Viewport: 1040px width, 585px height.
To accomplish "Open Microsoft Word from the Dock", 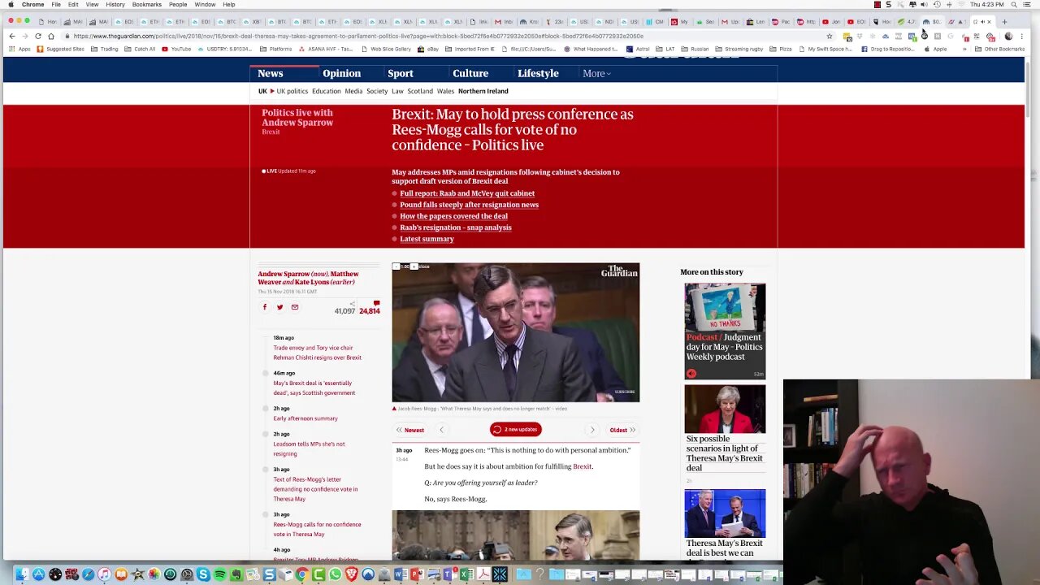I will [x=401, y=574].
